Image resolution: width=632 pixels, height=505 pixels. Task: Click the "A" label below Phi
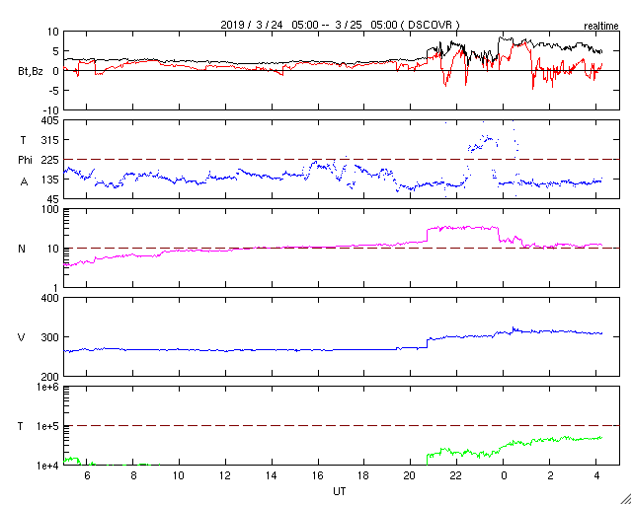point(24,182)
